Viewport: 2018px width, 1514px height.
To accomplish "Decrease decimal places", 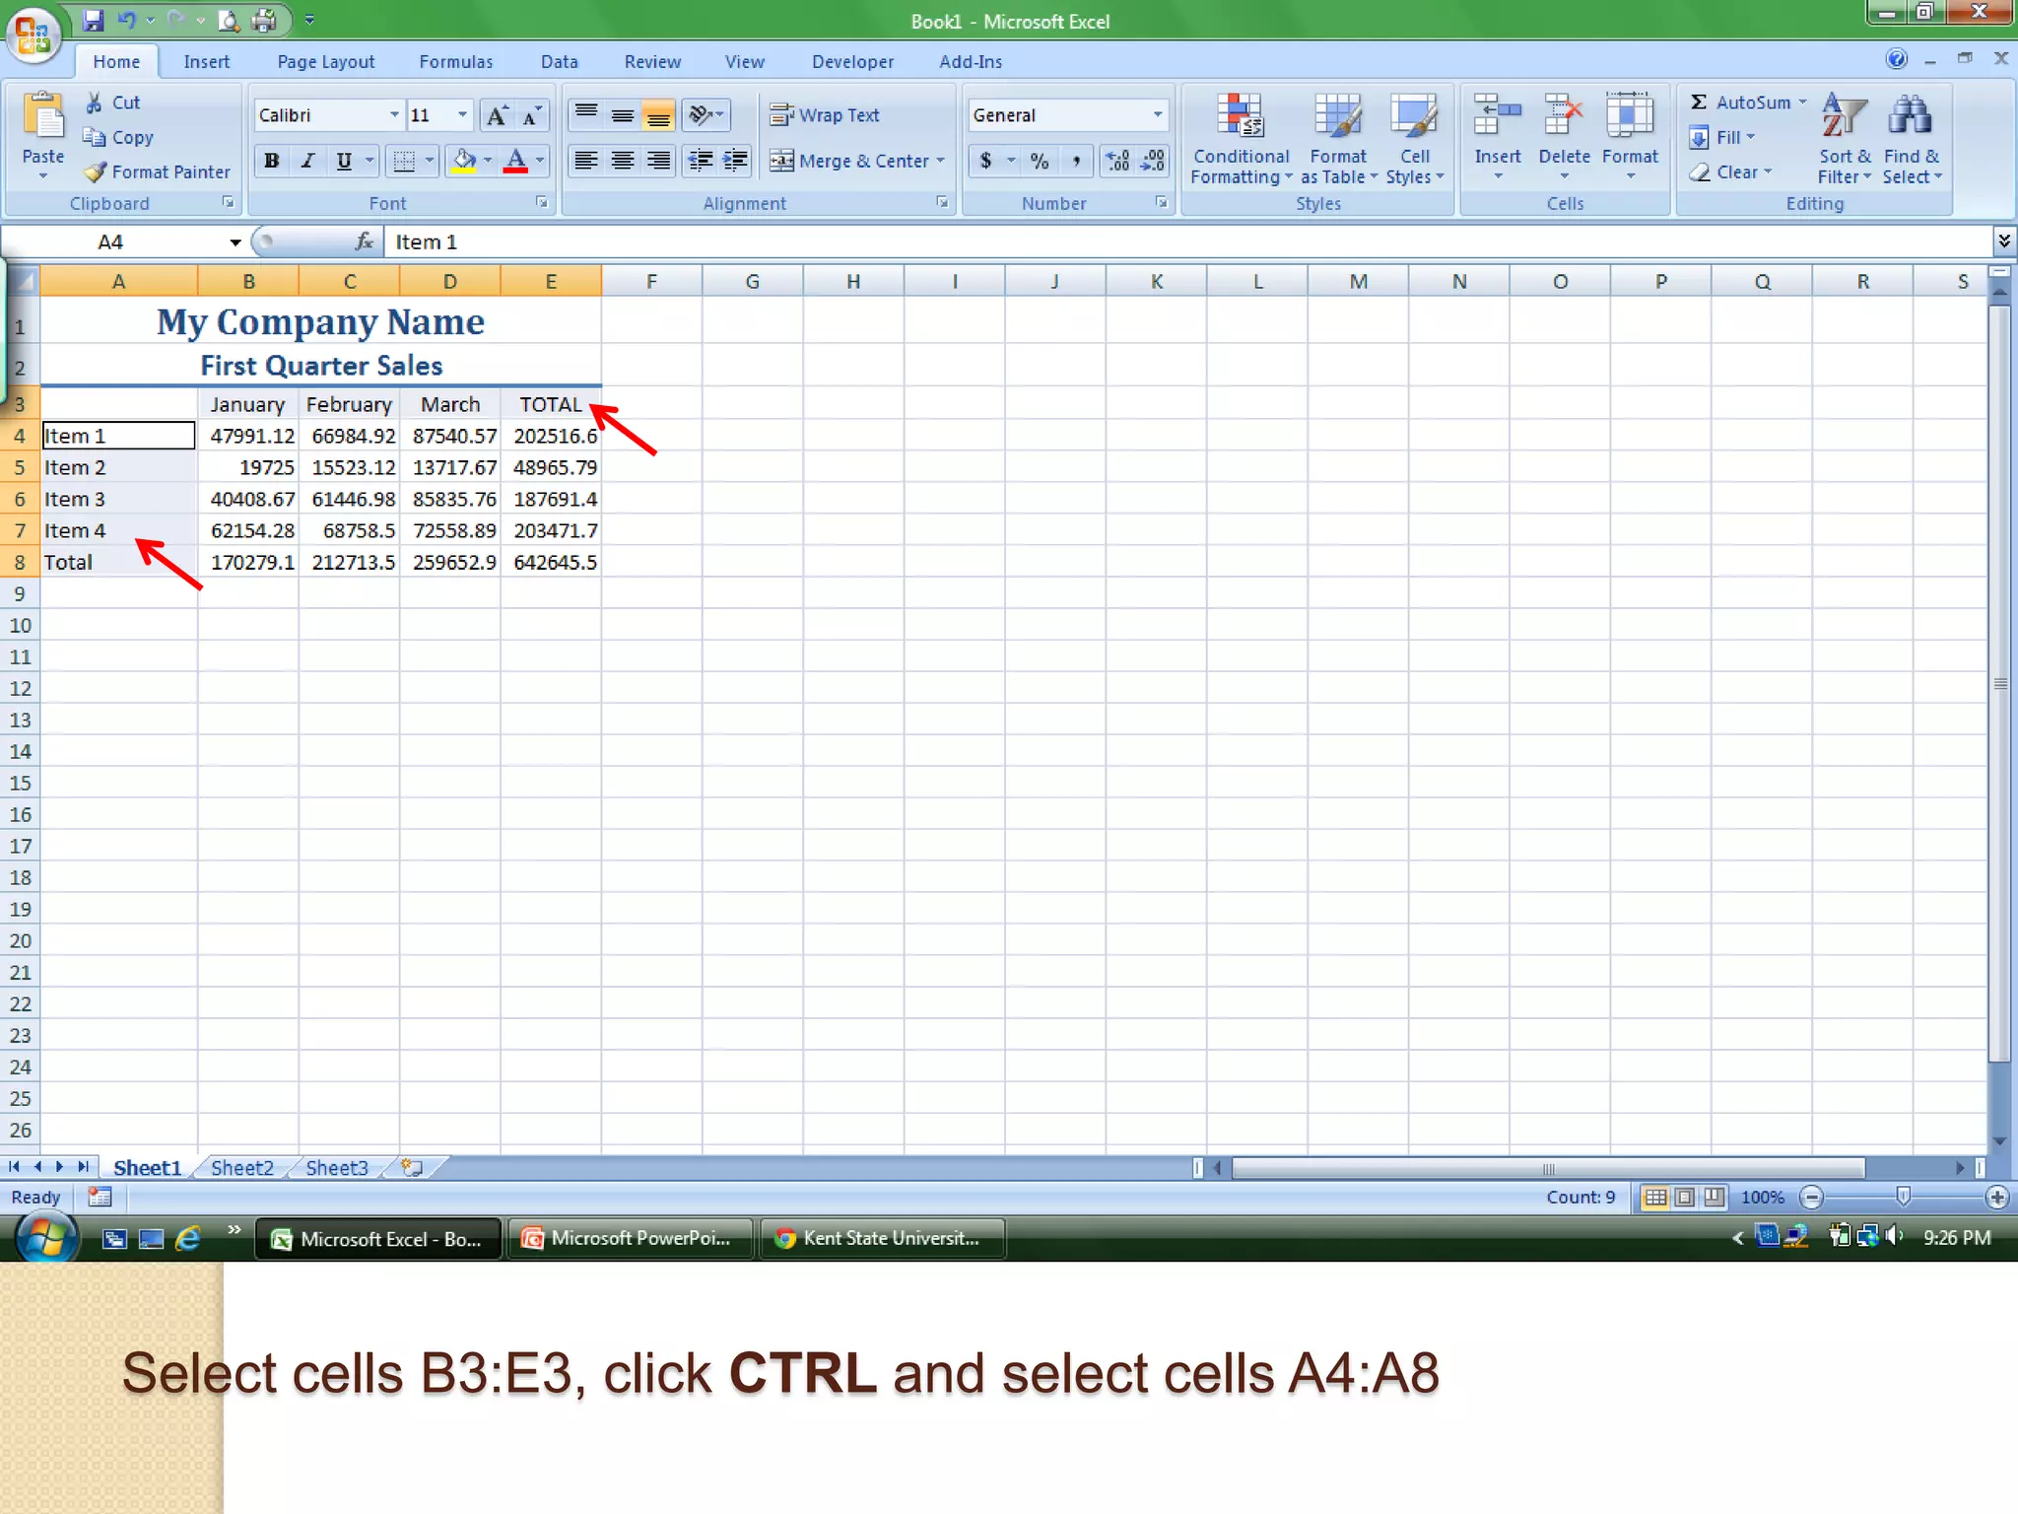I will click(x=1152, y=161).
